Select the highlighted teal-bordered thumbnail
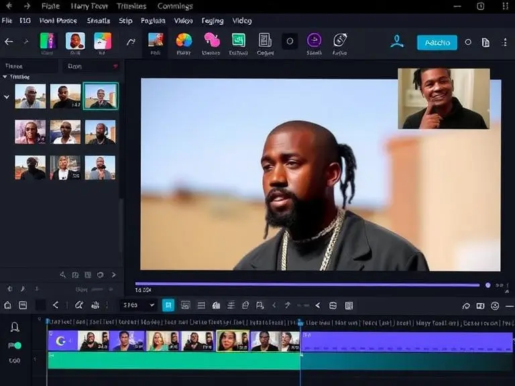Image resolution: width=515 pixels, height=386 pixels. [101, 96]
